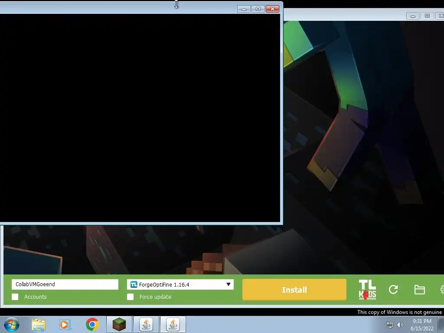Switch to the first Java taskbar window
444x333 pixels.
point(146,324)
